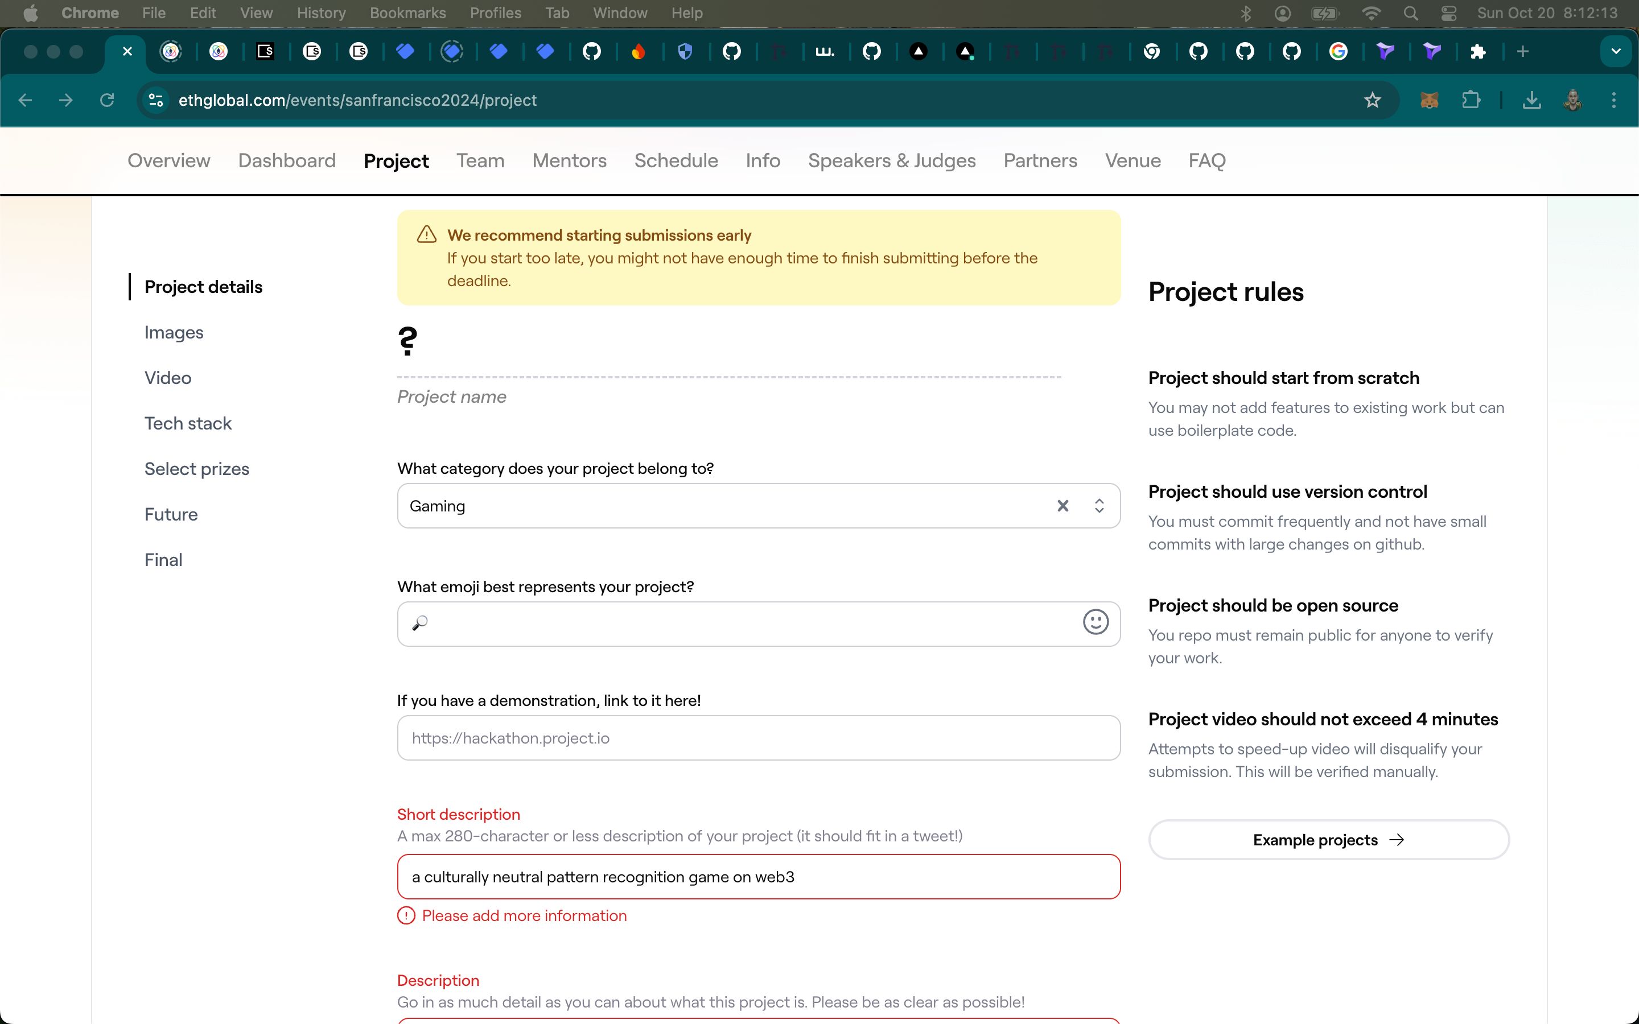Jump to Select prizes section

[x=196, y=469]
